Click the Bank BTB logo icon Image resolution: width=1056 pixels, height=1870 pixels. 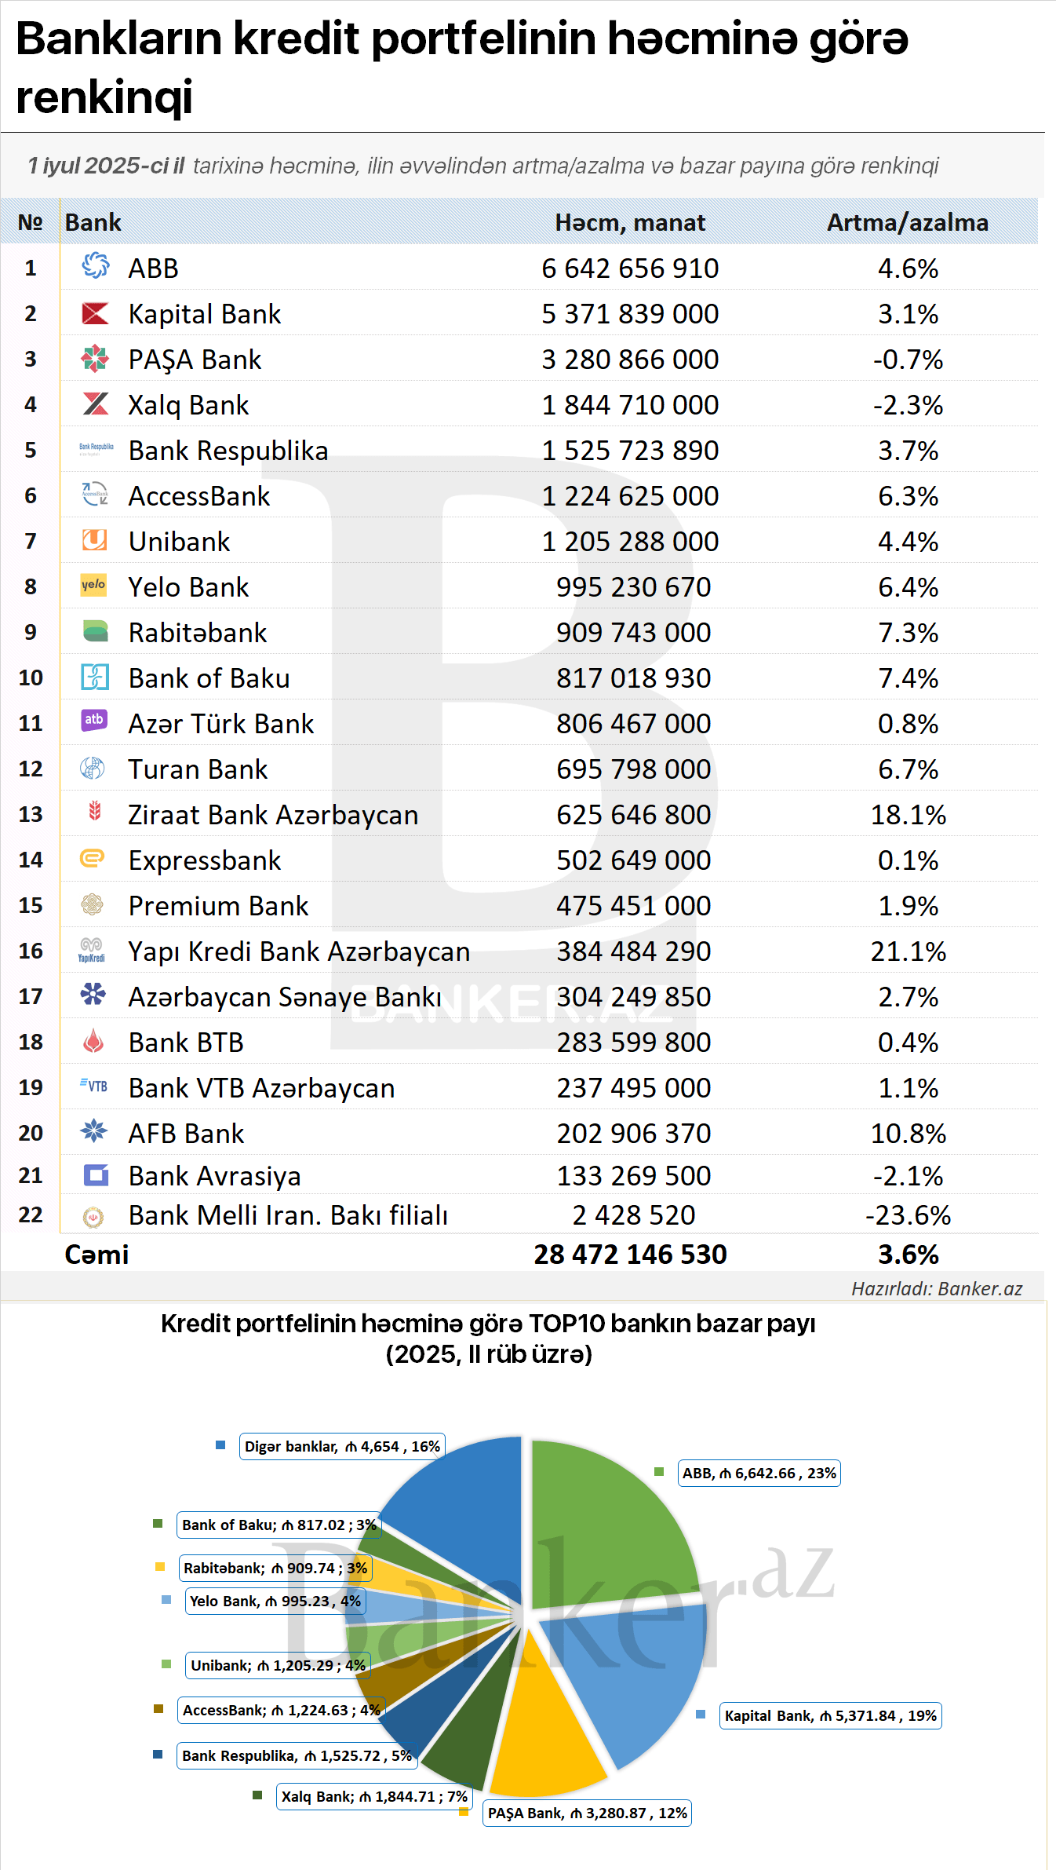pos(93,1041)
